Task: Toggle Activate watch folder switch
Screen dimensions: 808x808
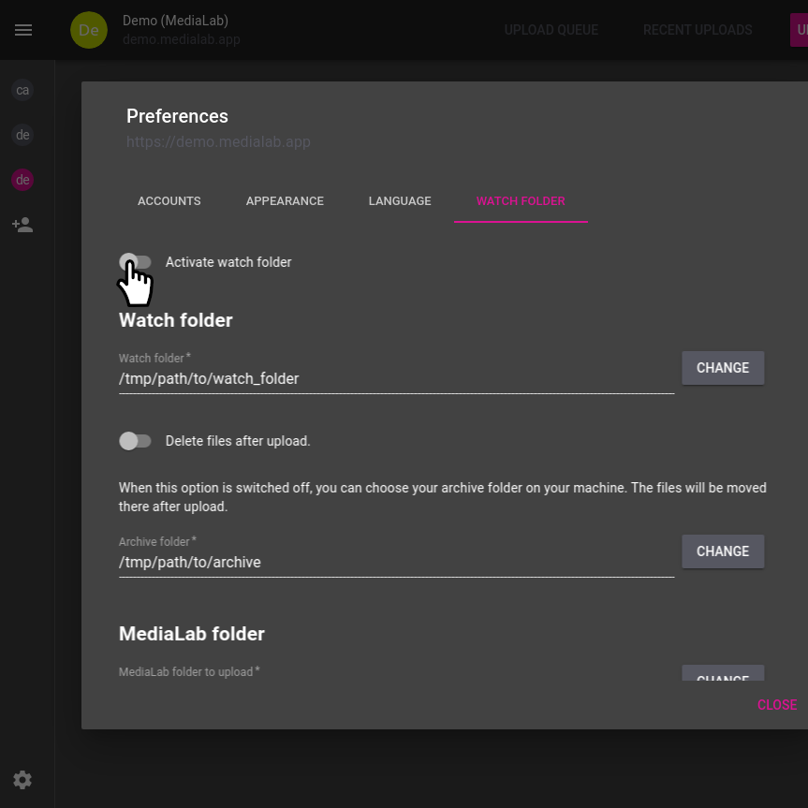Action: (x=135, y=262)
